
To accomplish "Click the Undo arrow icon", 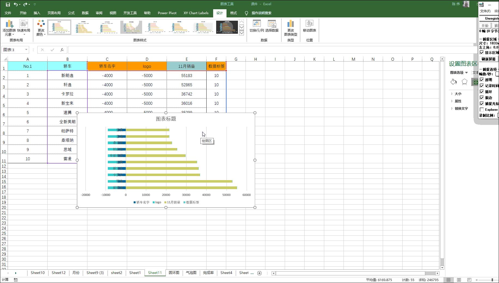I will (x=16, y=4).
